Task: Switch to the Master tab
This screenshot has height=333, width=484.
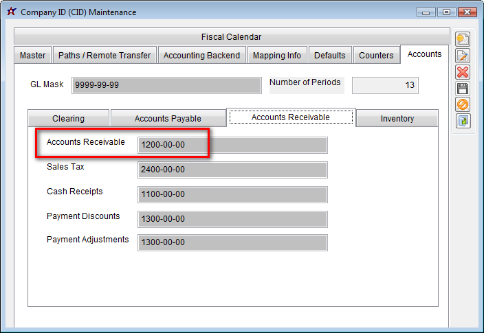Action: click(33, 56)
